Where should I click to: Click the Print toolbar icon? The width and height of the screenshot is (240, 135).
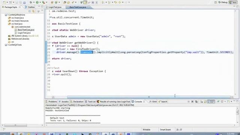24,3
